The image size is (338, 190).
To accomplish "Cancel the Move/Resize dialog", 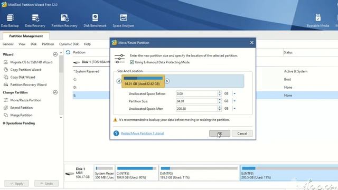I will 242,134.
